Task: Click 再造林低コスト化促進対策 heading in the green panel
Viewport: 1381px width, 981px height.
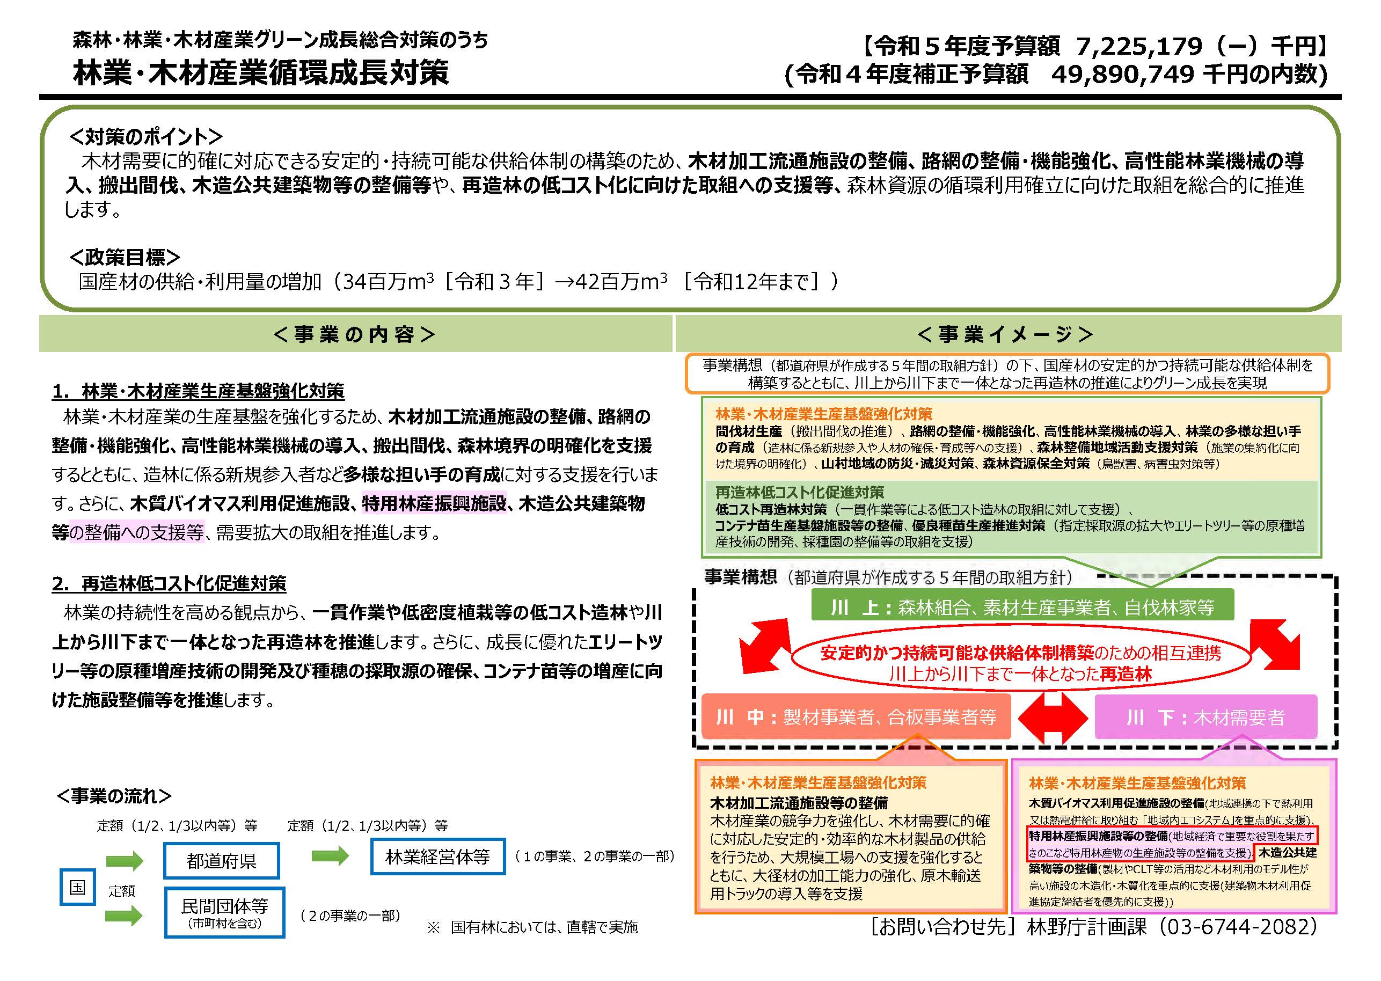Action: point(799,492)
